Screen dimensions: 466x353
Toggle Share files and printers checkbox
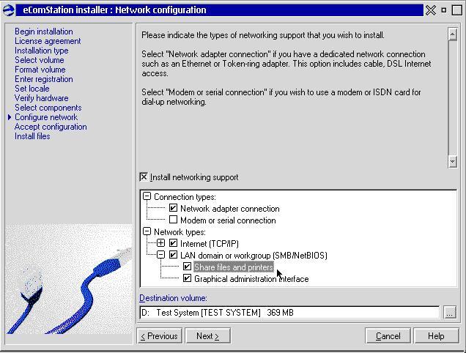188,267
